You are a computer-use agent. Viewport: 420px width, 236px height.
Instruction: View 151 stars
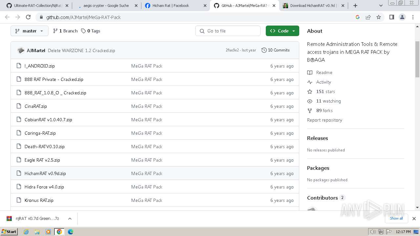pos(321,91)
